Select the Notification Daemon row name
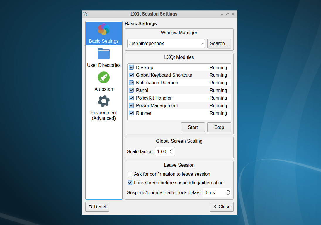321x225 pixels. [x=157, y=83]
